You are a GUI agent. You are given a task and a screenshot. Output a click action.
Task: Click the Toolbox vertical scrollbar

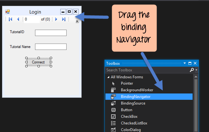point(196,101)
